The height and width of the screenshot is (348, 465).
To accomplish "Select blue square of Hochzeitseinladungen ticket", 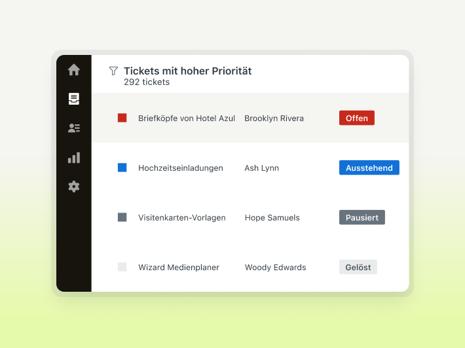I will click(122, 167).
